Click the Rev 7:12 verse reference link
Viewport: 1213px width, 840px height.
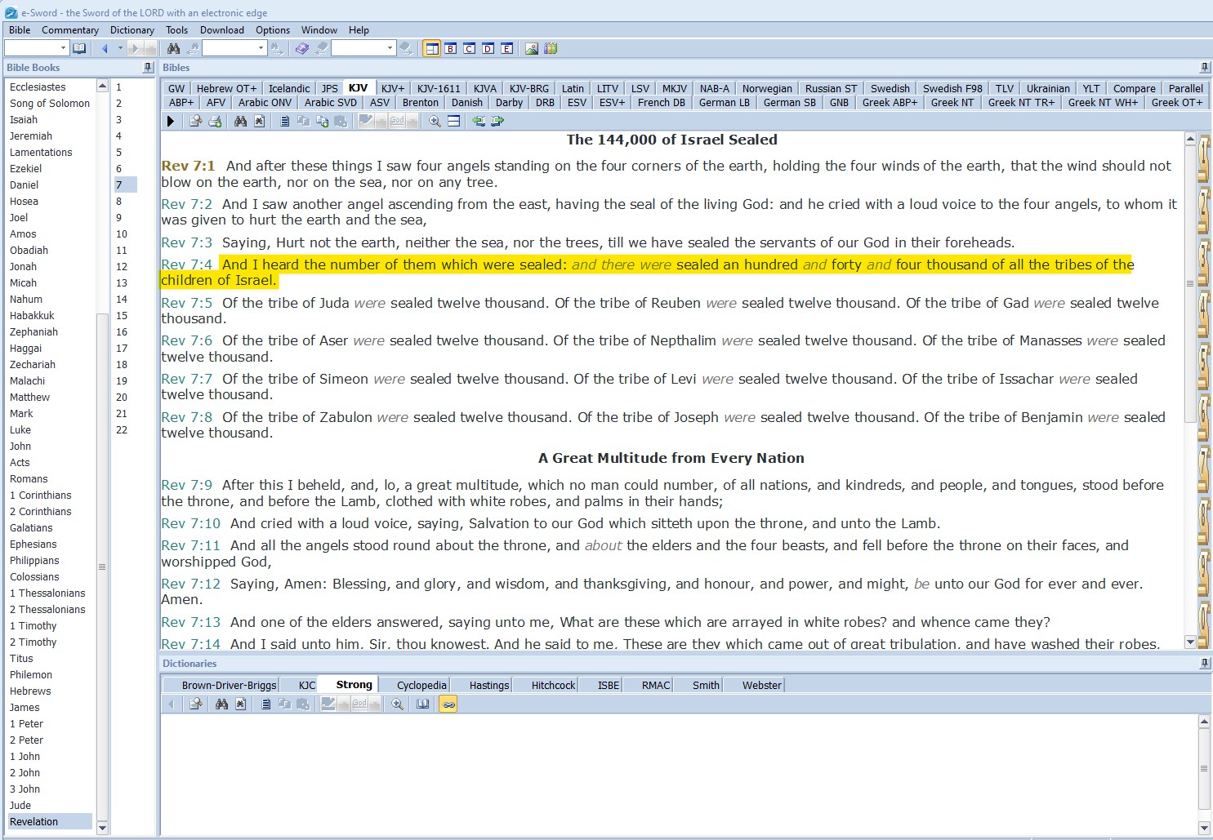point(191,584)
